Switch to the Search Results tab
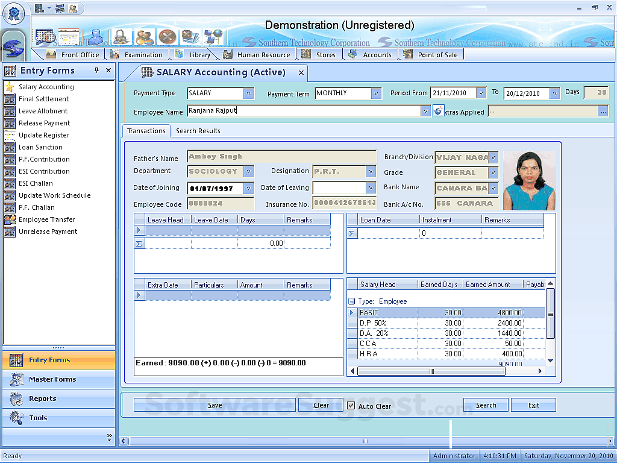This screenshot has height=463, width=617. 198,131
